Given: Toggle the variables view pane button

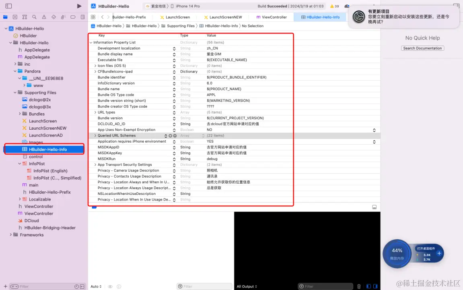Looking at the screenshot, I should click(x=368, y=286).
